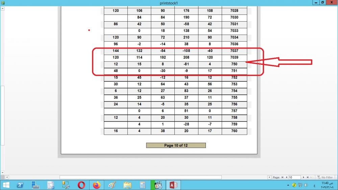Open the media player taskbar icon
This screenshot has height=190, width=338.
[x=158, y=185]
